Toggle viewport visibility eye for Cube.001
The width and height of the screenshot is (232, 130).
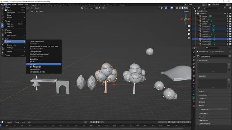227,21
